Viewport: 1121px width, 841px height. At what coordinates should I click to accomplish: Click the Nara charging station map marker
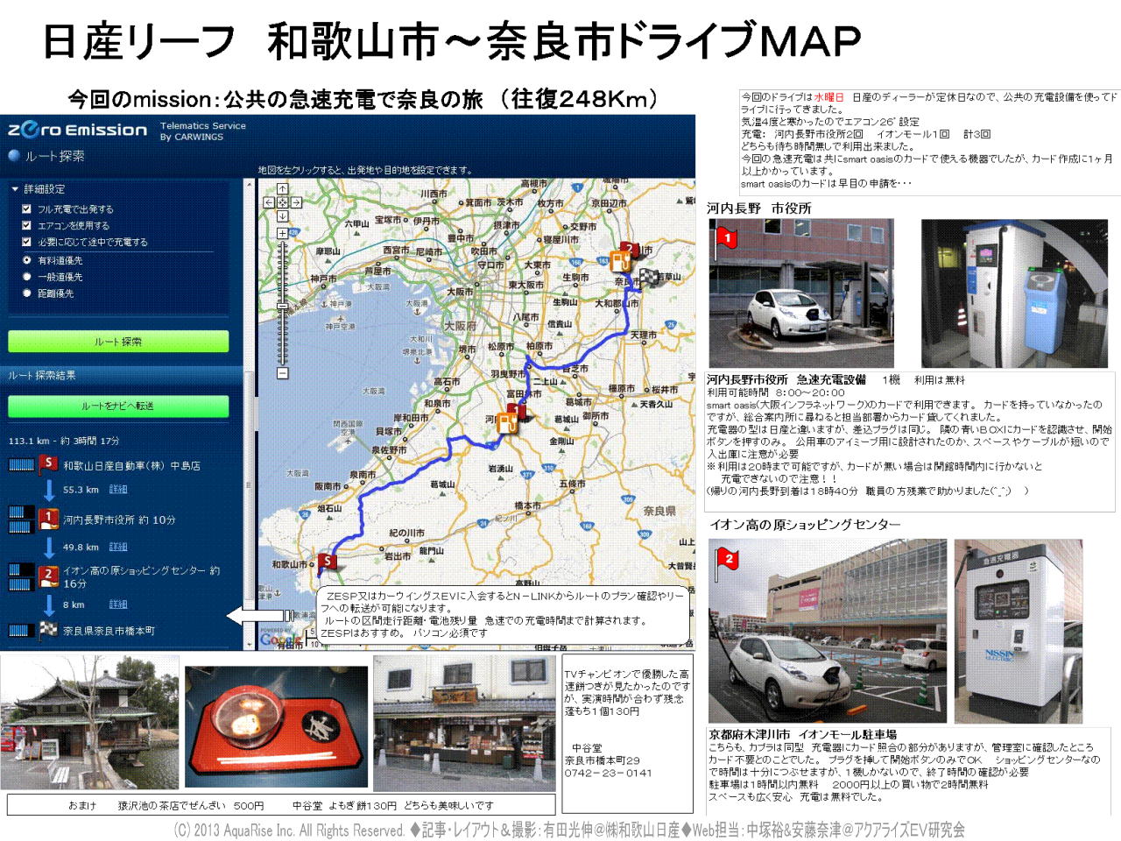click(620, 262)
